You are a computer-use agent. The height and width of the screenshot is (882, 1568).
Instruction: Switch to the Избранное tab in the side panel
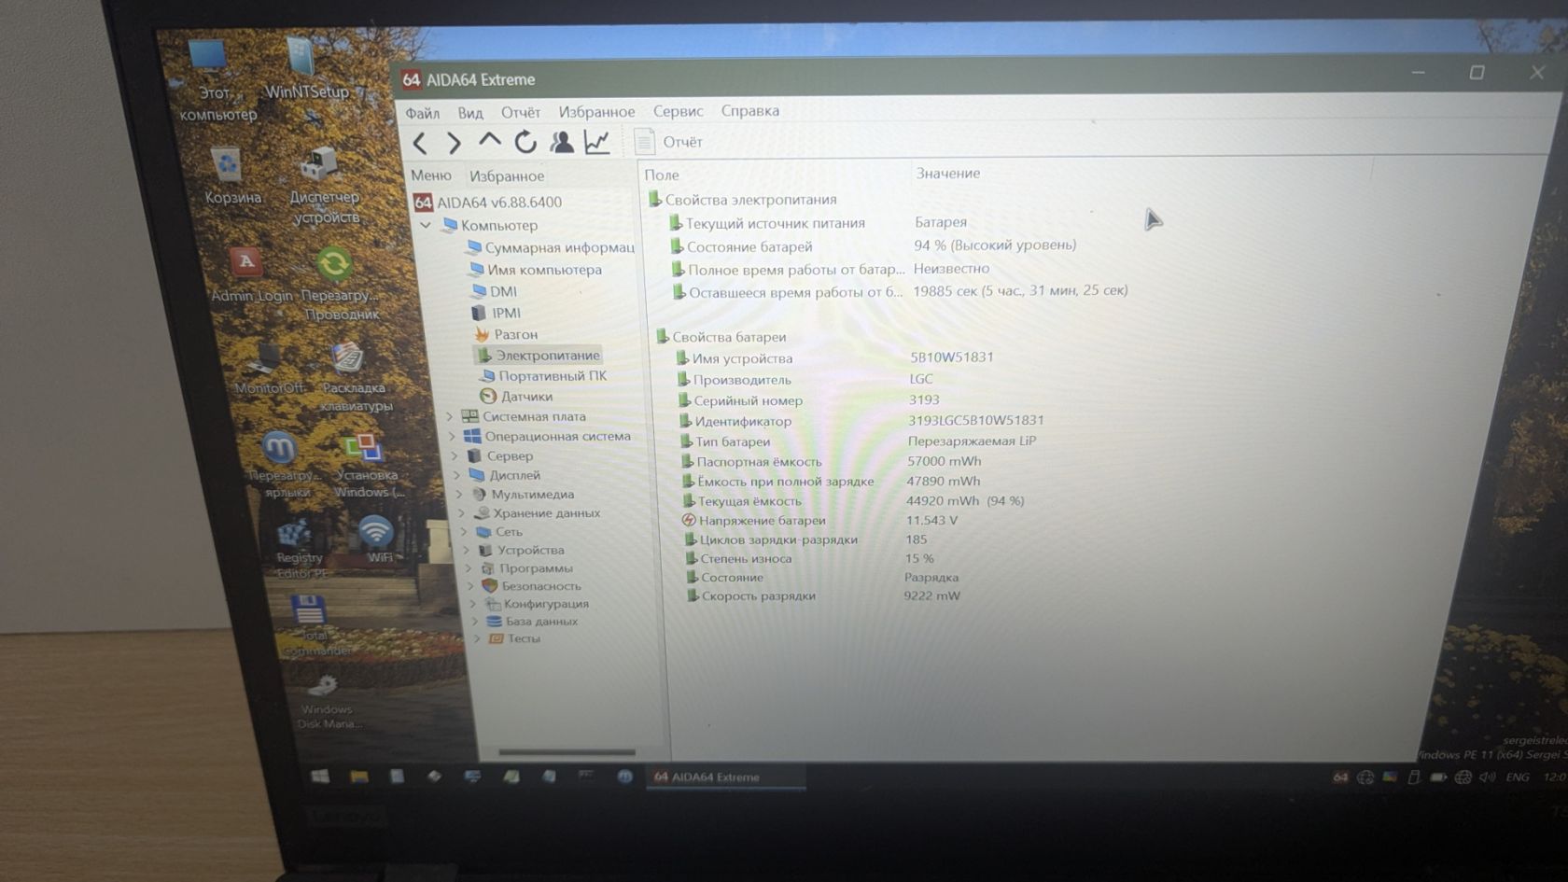click(507, 175)
